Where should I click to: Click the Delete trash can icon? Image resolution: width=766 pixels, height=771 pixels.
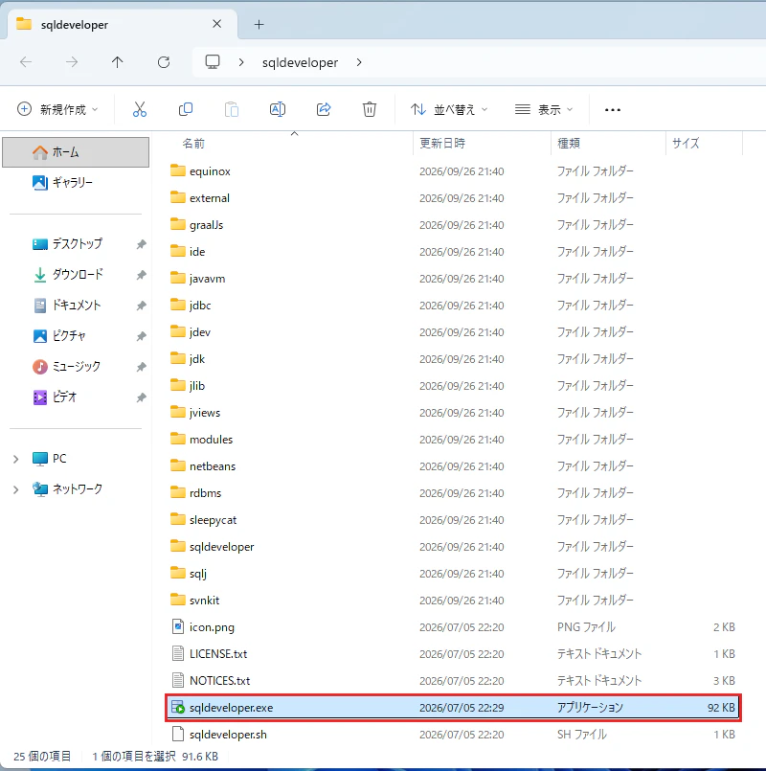(x=370, y=109)
